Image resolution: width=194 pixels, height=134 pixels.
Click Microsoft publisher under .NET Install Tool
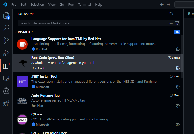(x=42, y=87)
